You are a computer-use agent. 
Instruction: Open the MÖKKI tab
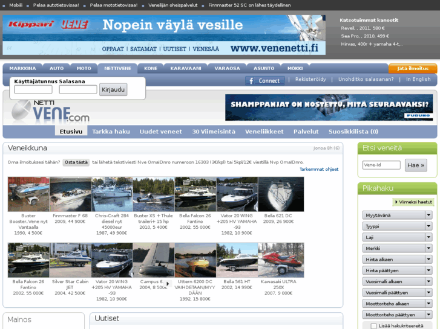click(295, 68)
